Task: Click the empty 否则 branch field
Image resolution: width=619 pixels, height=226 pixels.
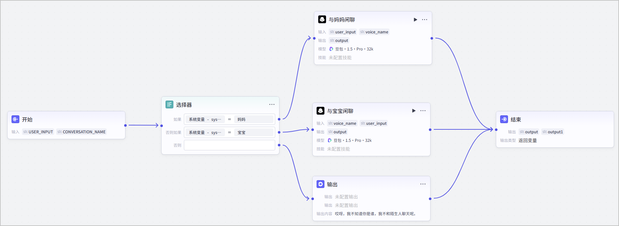Action: [230, 145]
